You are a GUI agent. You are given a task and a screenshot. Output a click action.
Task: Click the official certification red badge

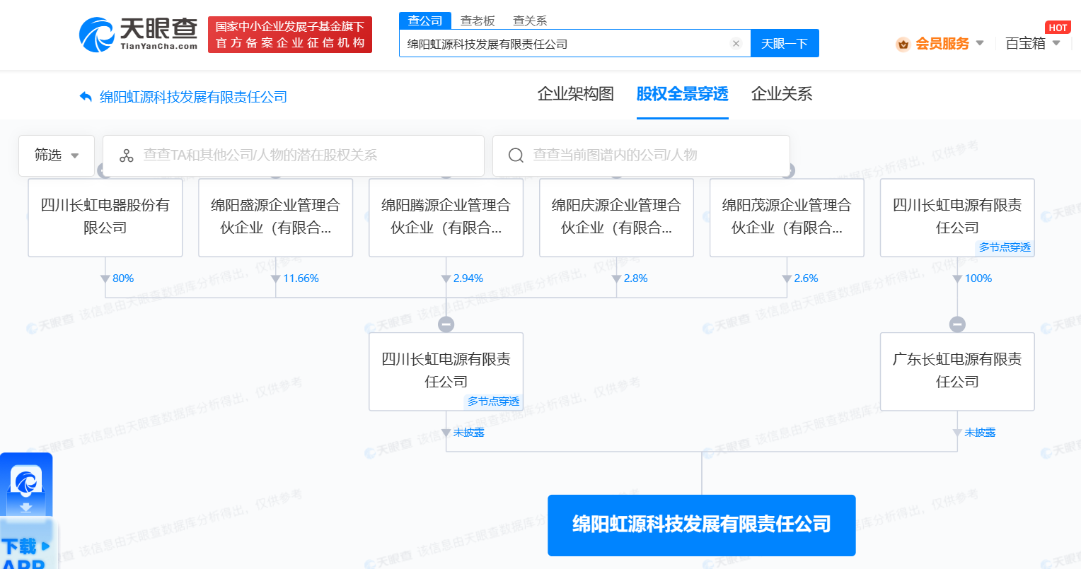click(x=289, y=34)
